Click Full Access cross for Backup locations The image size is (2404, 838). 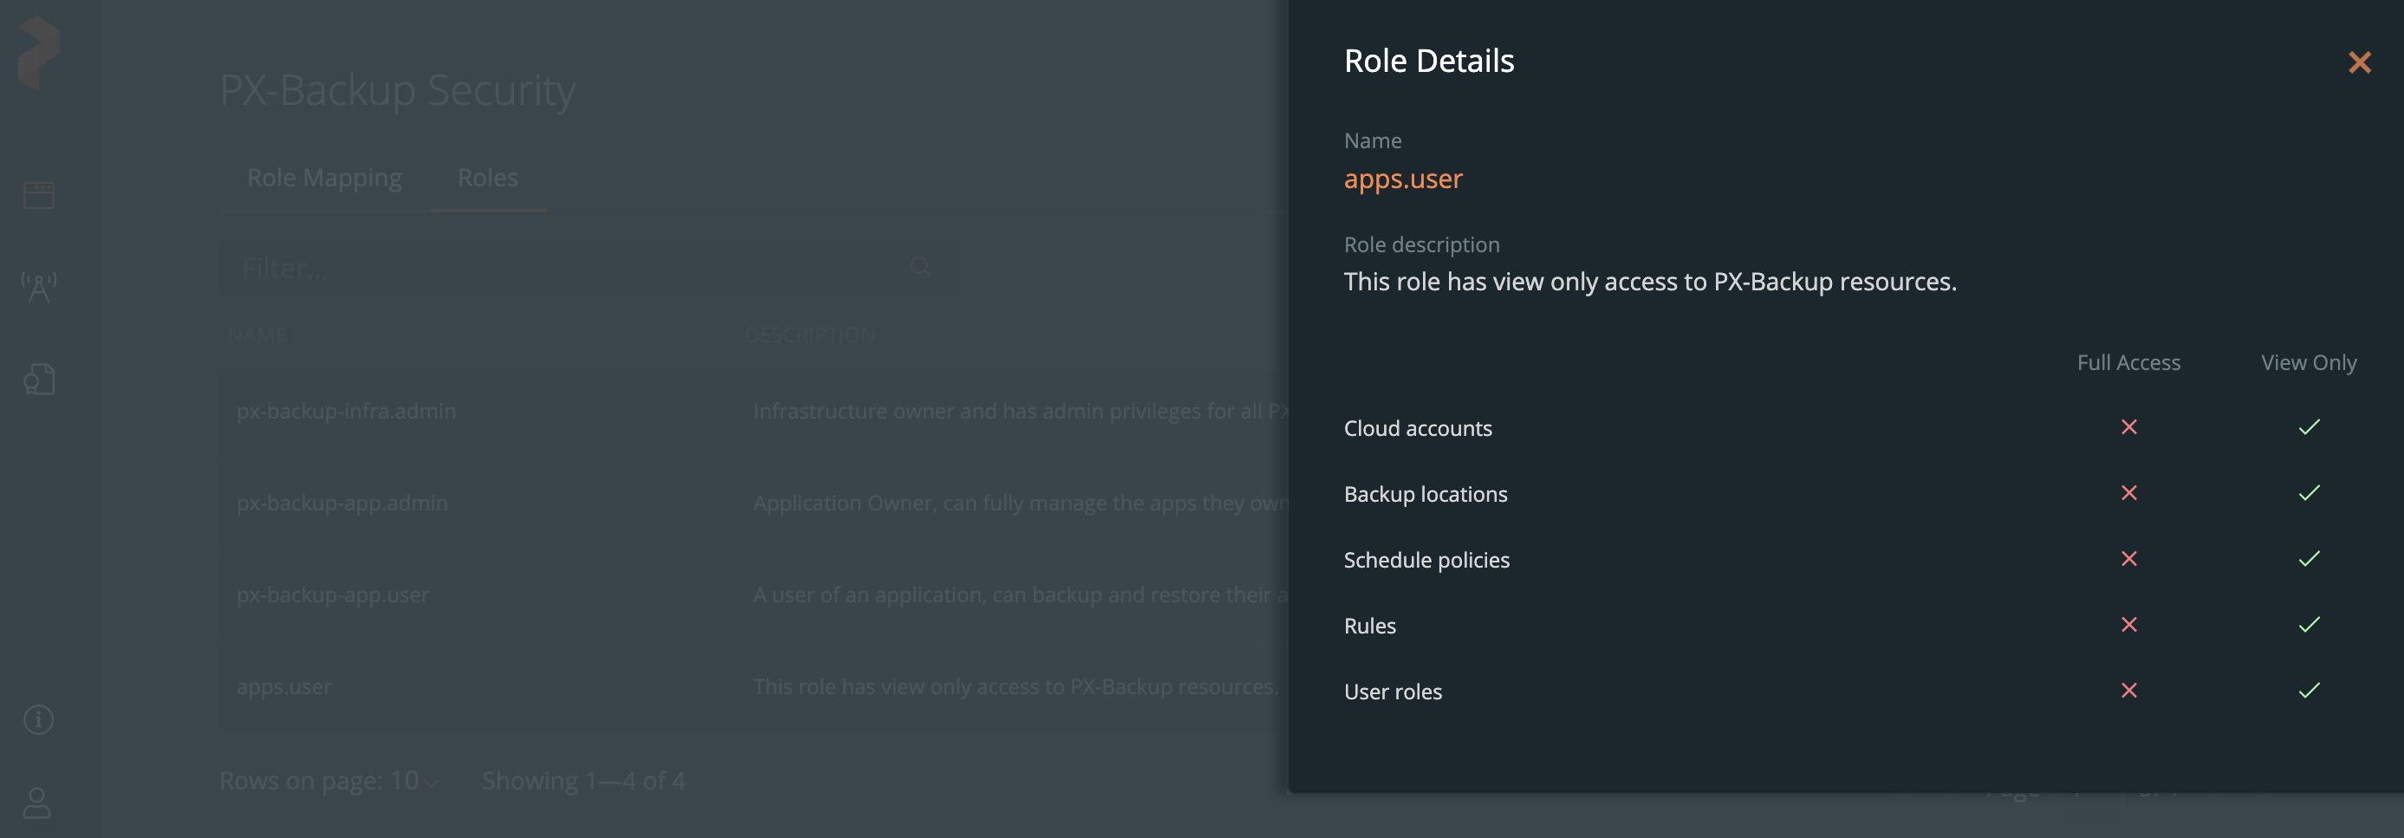click(2128, 493)
